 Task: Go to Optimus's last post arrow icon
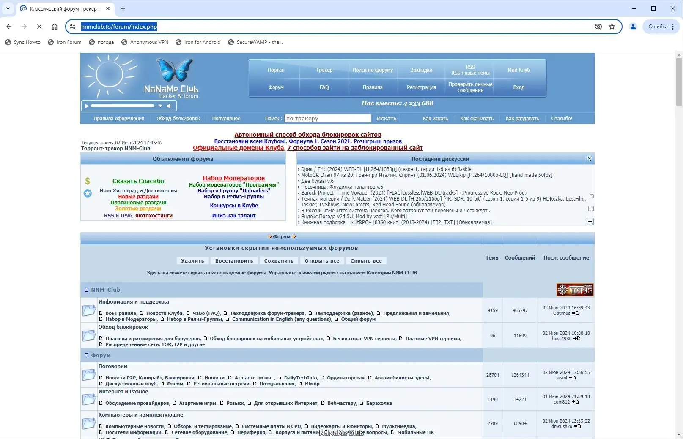pyautogui.click(x=576, y=313)
